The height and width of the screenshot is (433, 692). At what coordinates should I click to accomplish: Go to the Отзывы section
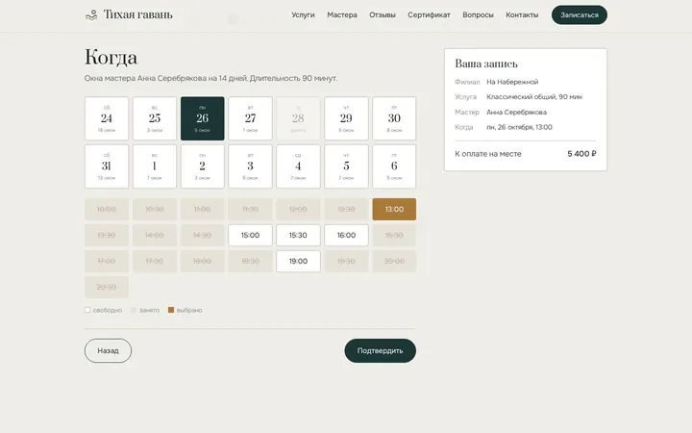coord(383,15)
